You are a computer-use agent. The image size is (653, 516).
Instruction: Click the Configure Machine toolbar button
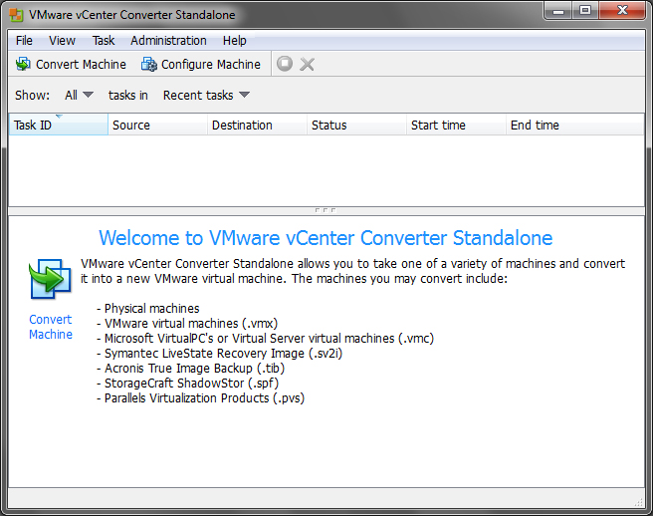(x=201, y=64)
